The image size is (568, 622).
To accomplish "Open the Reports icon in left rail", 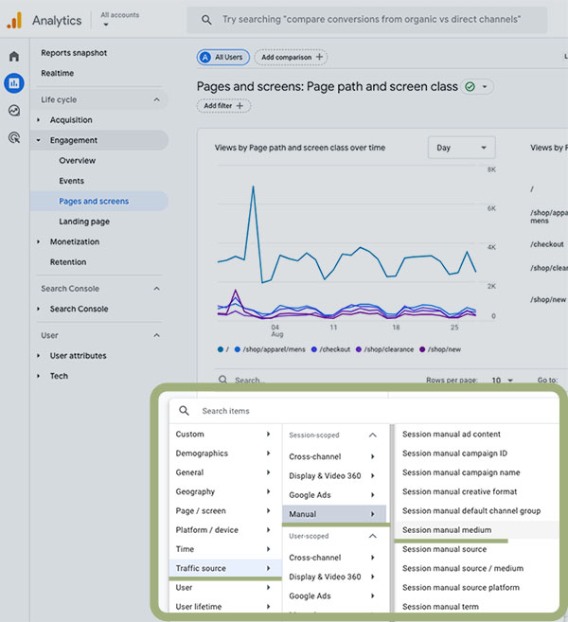I will pos(14,83).
